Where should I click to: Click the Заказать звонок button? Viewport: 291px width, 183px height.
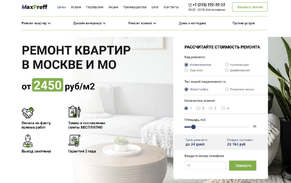pos(250,7)
